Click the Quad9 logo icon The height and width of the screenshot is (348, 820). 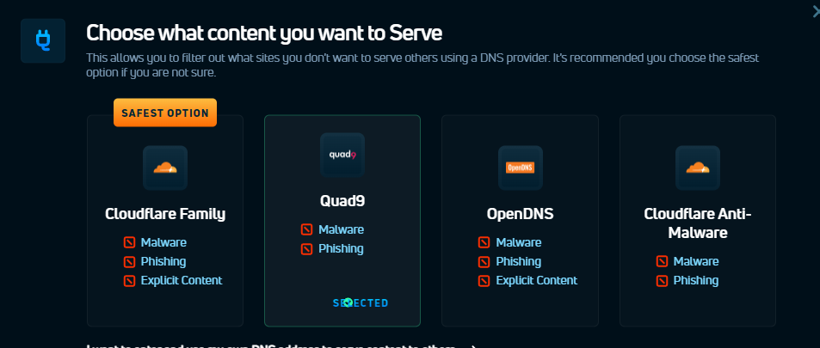pyautogui.click(x=342, y=156)
